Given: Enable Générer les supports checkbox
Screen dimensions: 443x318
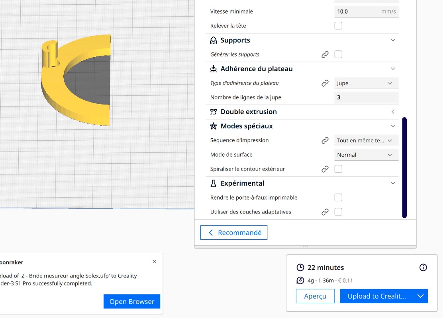Looking at the screenshot, I should click(338, 54).
